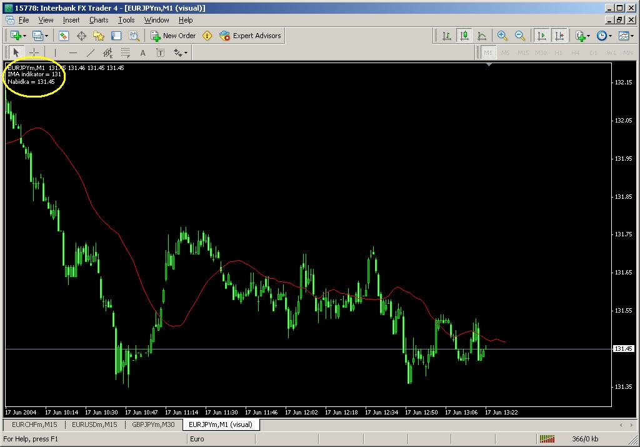Toggle the Expert Advisors button
Viewport: 640px width, 447px height.
[250, 36]
